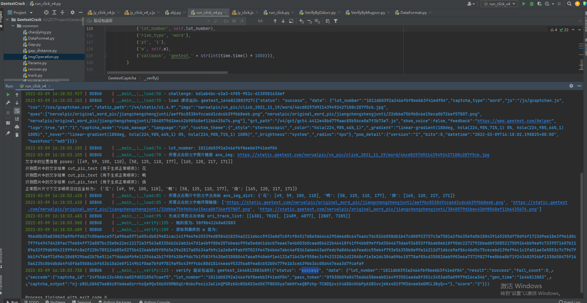Go to previous search occurrence
This screenshot has width=587, height=303.
(x=275, y=21)
